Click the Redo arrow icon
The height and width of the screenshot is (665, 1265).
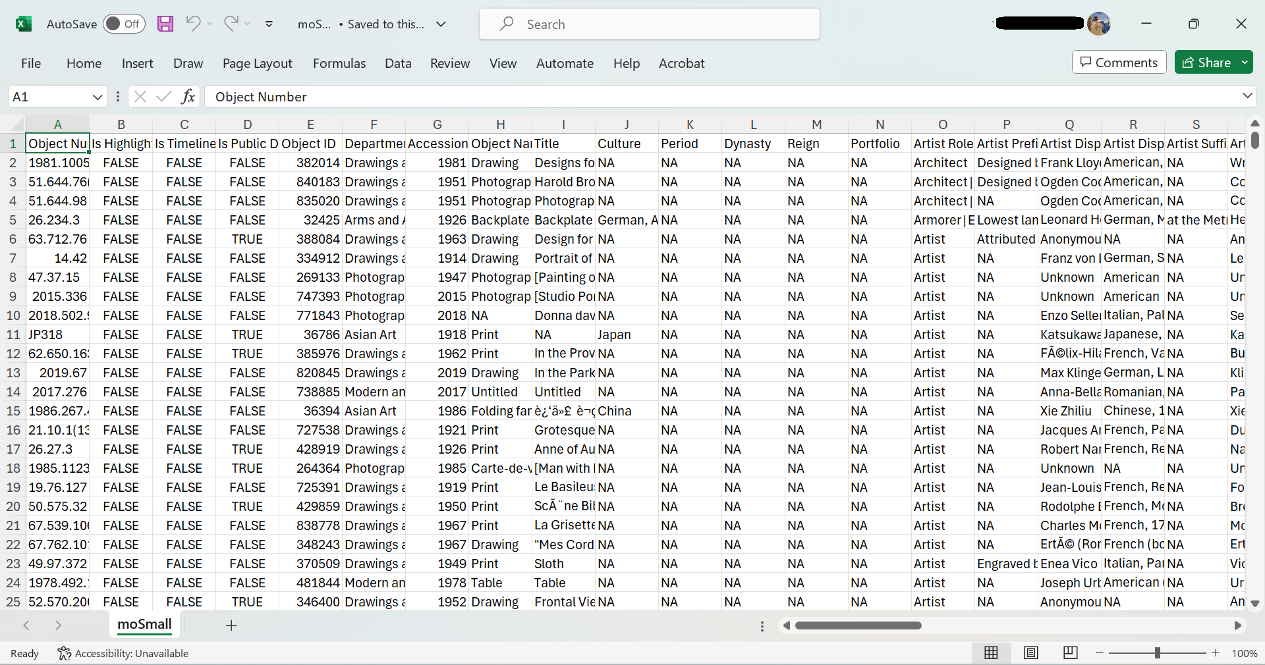[x=231, y=24]
